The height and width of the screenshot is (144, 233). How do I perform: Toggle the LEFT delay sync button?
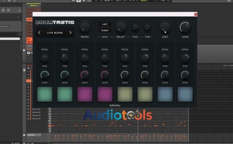[105, 24]
